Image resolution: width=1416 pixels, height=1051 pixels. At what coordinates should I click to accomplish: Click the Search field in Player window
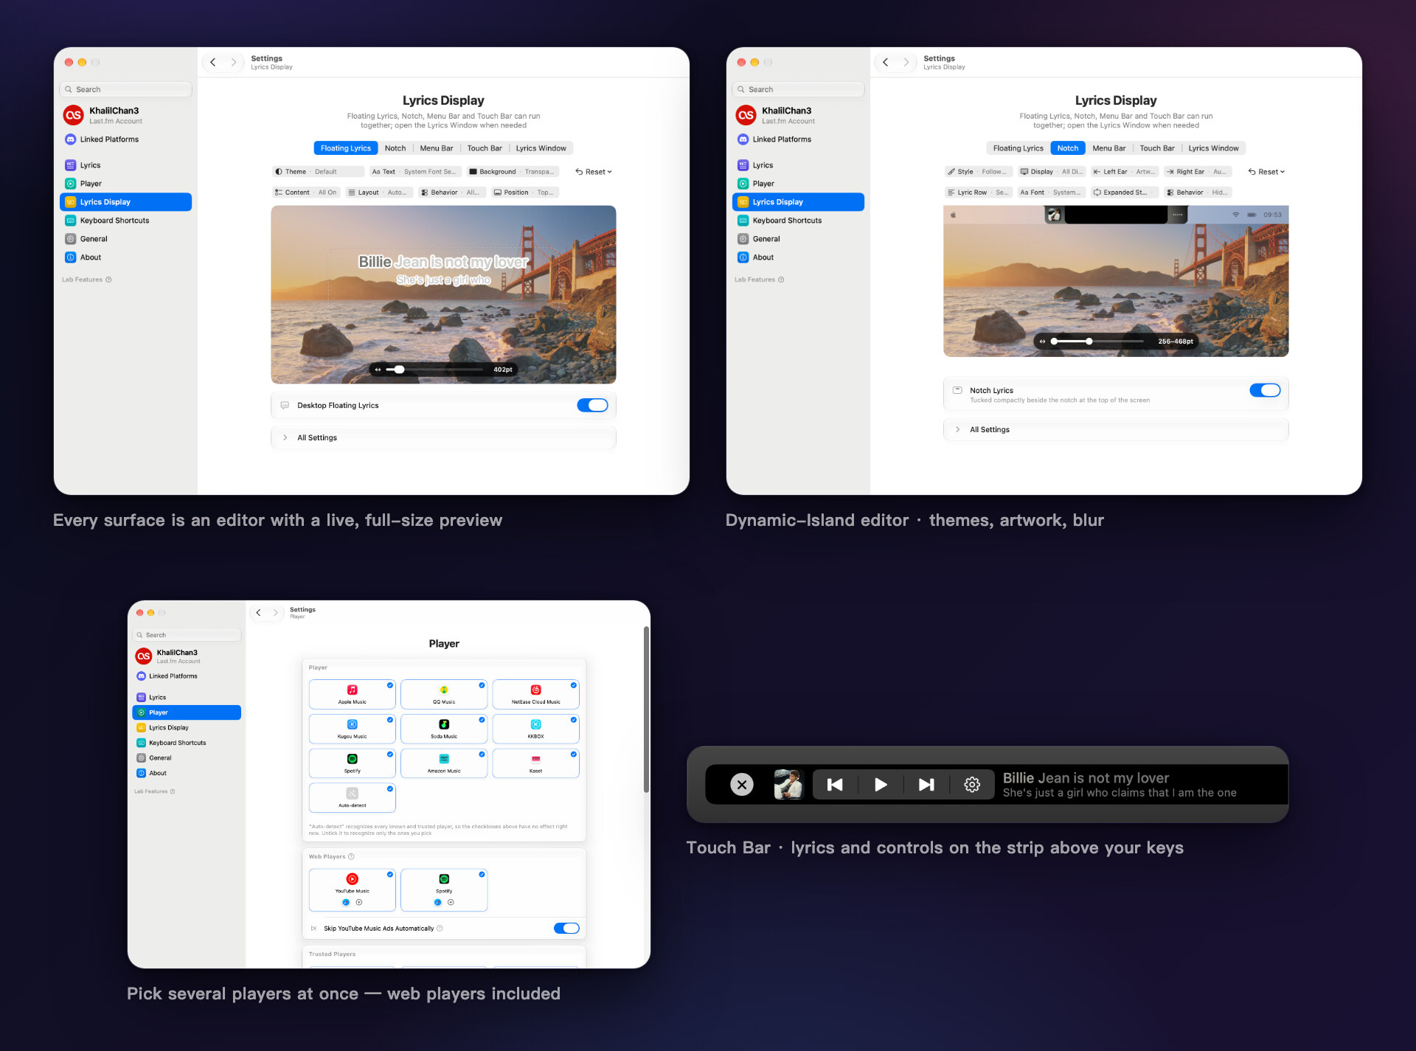pyautogui.click(x=187, y=635)
